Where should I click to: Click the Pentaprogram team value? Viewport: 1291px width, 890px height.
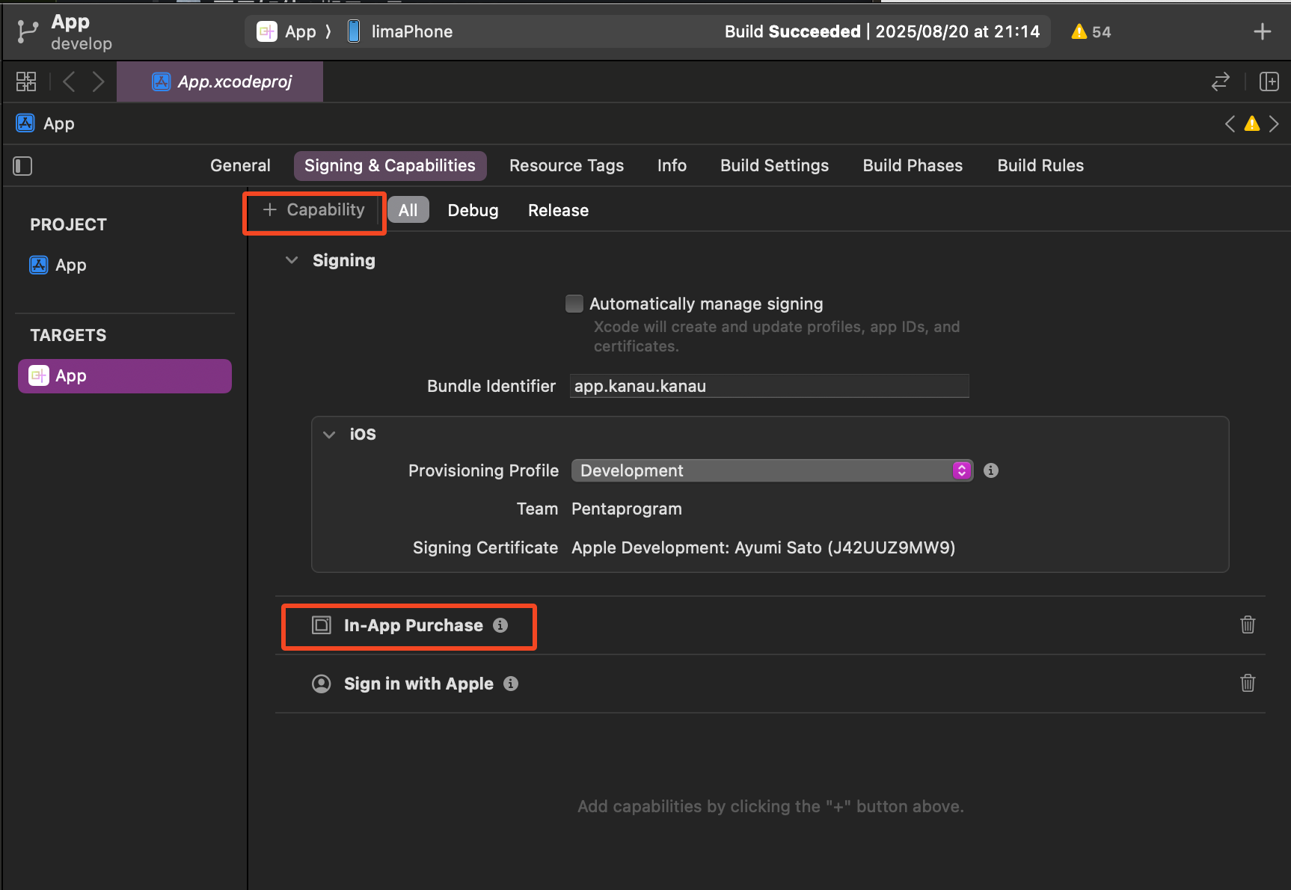tap(626, 509)
